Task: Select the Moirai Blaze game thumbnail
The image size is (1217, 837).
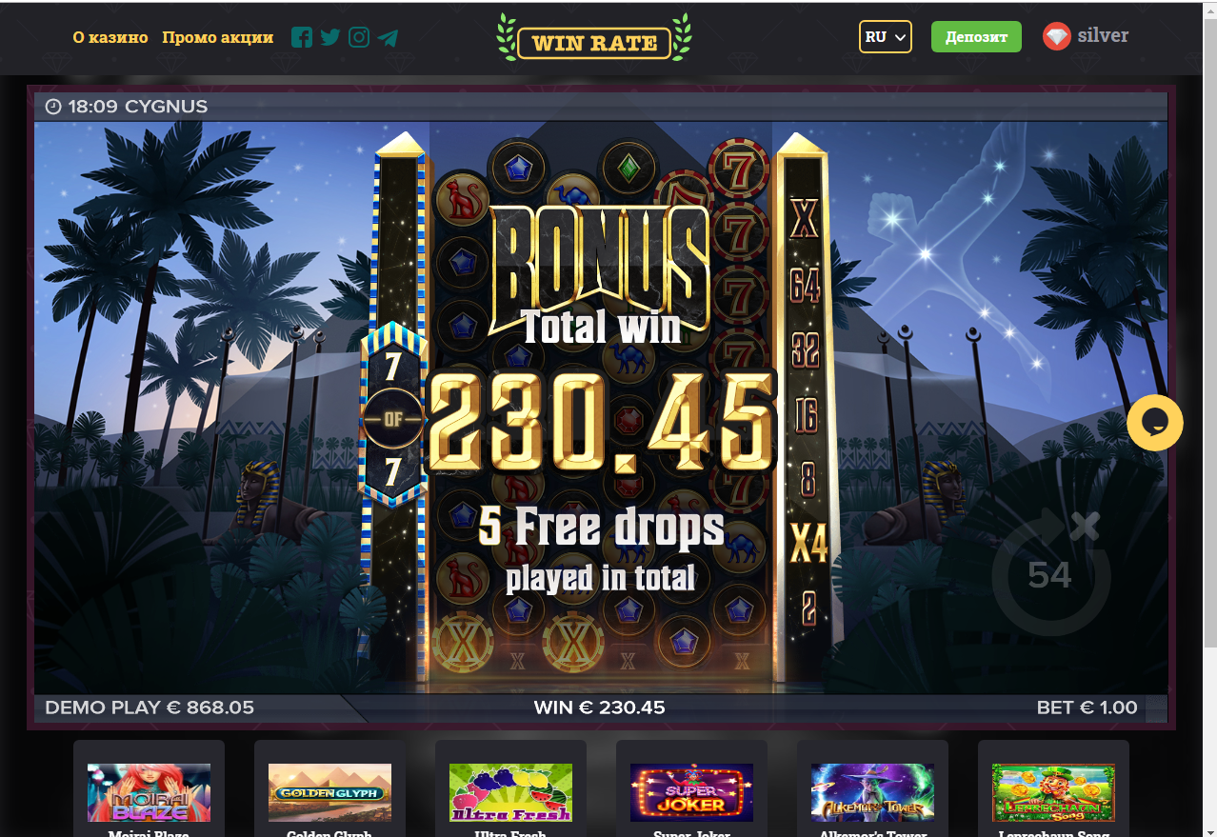Action: point(149,792)
